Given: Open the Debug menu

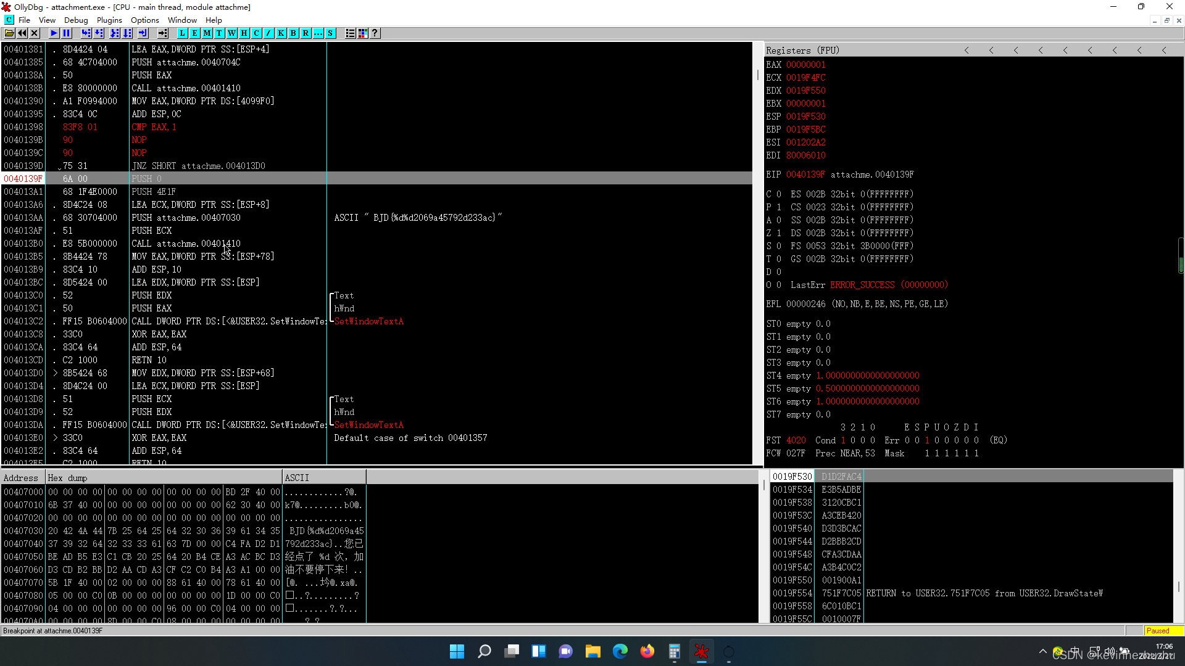Looking at the screenshot, I should coord(76,20).
